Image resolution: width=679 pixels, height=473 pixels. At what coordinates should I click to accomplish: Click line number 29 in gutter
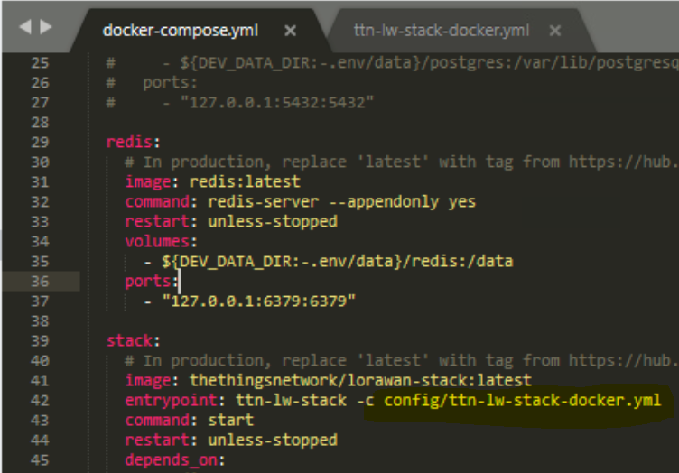pyautogui.click(x=40, y=143)
